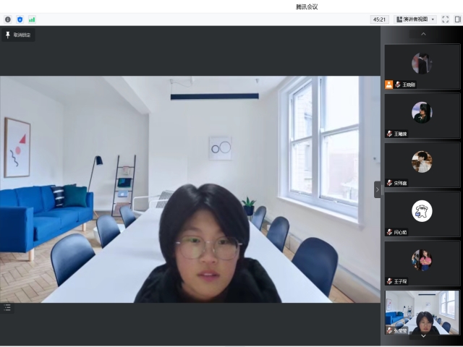The width and height of the screenshot is (463, 347).
Task: Toggle the sidebar panel layout icon
Action: point(457,20)
